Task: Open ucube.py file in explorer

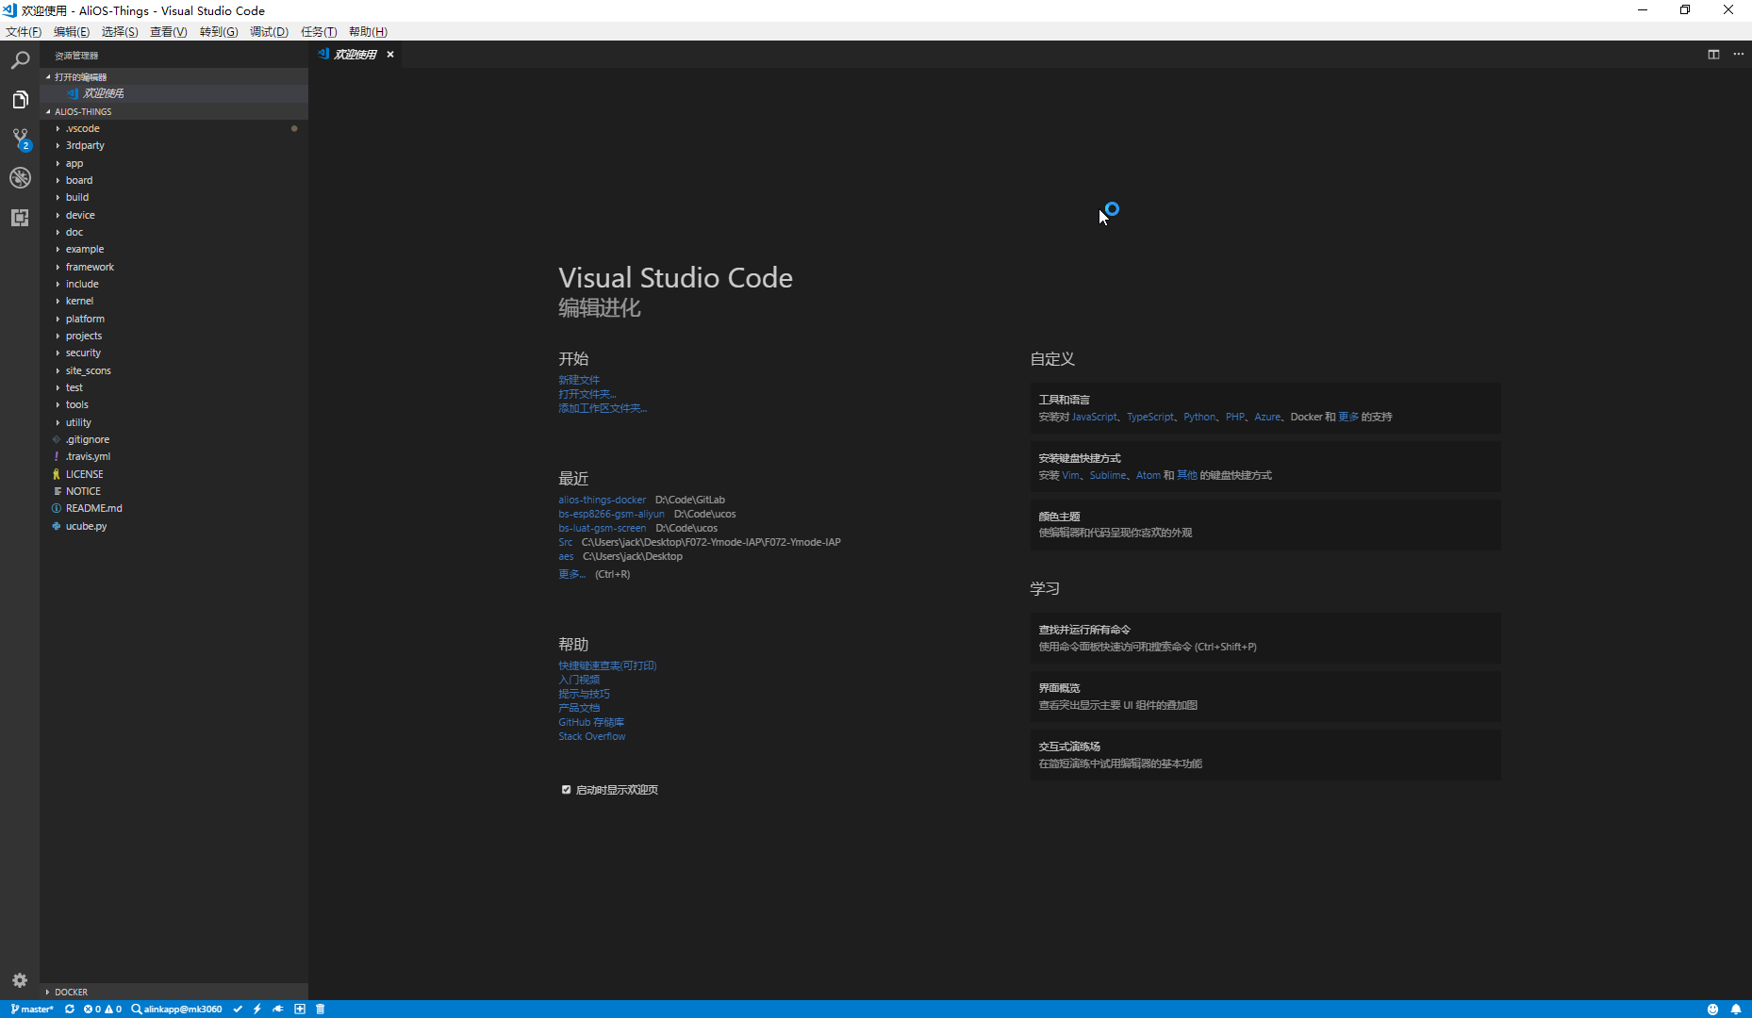Action: (x=174, y=526)
